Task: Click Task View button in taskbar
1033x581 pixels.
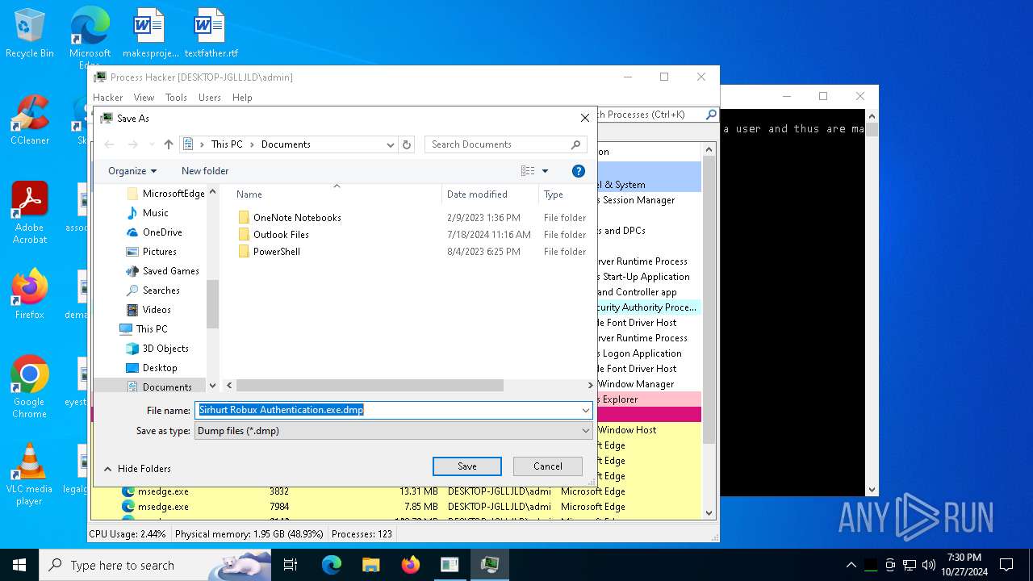Action: pyautogui.click(x=291, y=565)
